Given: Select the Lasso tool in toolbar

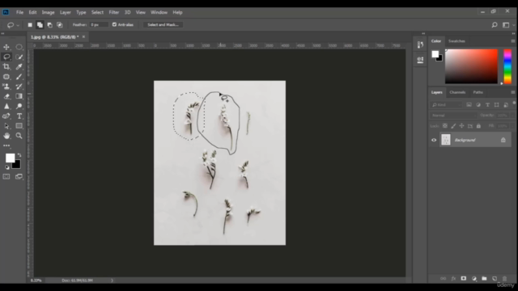Looking at the screenshot, I should pyautogui.click(x=6, y=57).
